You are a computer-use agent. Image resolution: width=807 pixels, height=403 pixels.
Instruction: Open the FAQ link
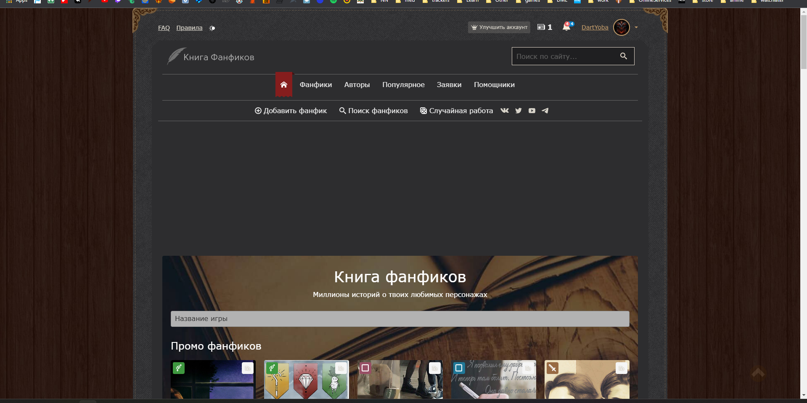point(164,28)
